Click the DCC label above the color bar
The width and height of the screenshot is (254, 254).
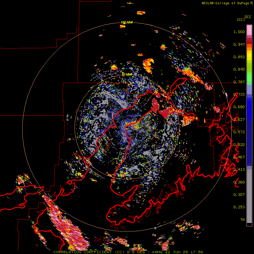point(248,17)
